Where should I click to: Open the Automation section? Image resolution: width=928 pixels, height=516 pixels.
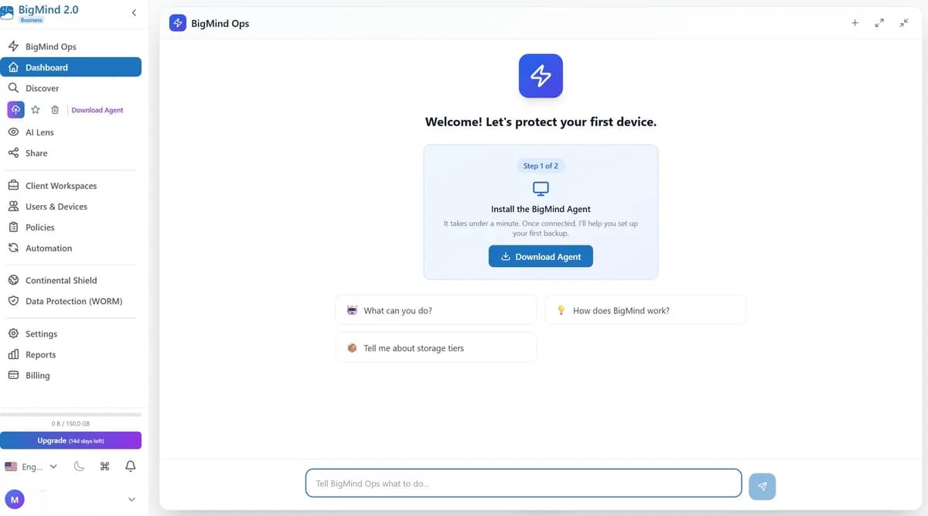tap(49, 248)
